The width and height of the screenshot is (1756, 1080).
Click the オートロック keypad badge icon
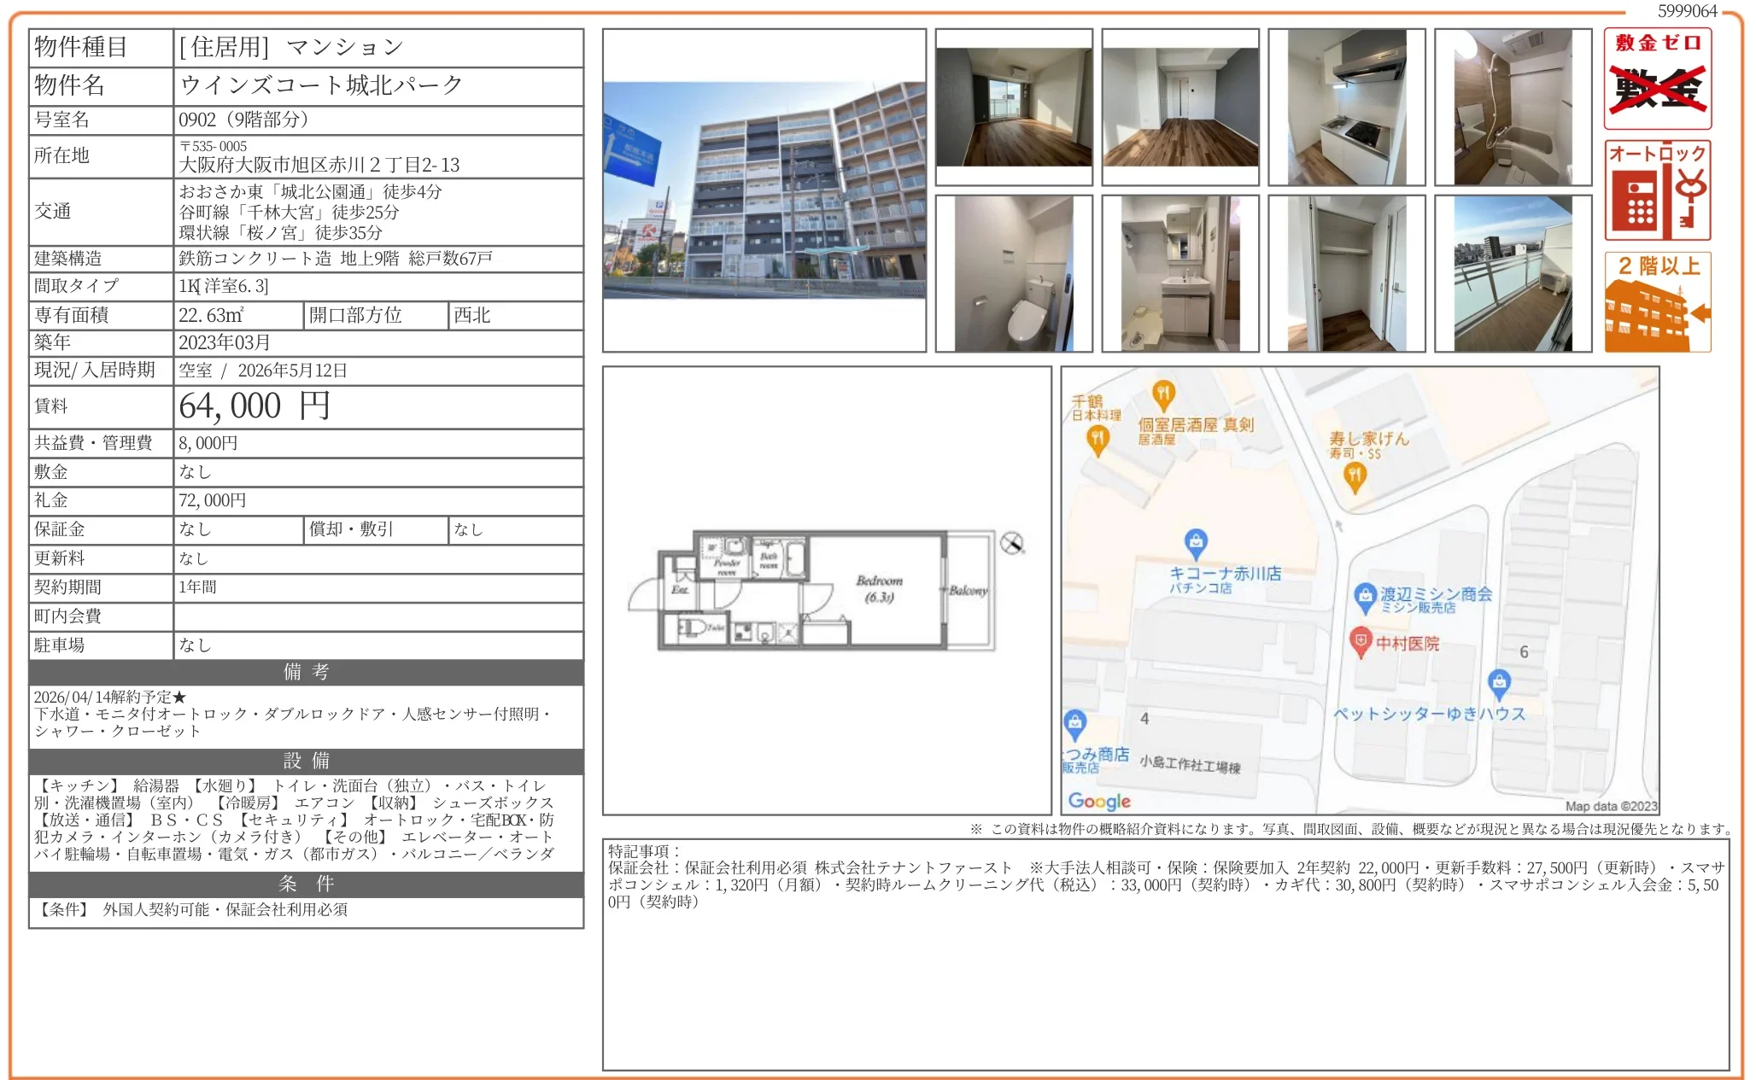(1657, 190)
